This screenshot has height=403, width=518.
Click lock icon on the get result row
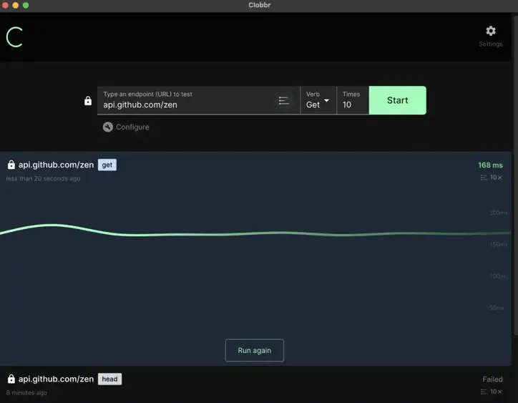(x=11, y=165)
